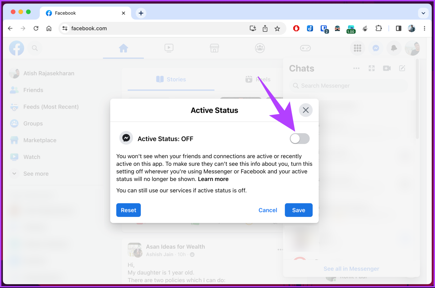435x288 pixels.
Task: Click the Facebook logo
Action: click(16, 48)
